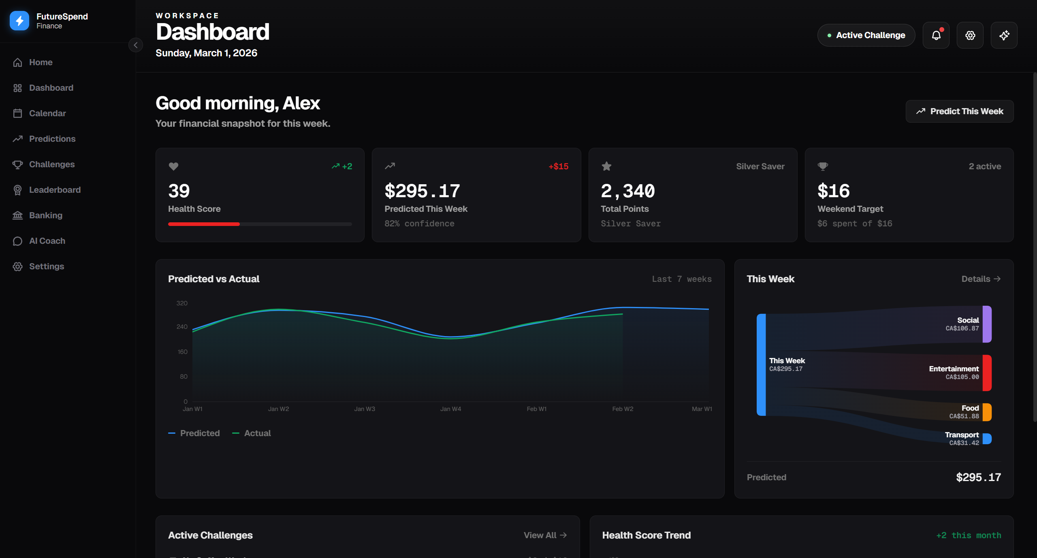Go to Leaderboard in the sidebar

pos(55,190)
